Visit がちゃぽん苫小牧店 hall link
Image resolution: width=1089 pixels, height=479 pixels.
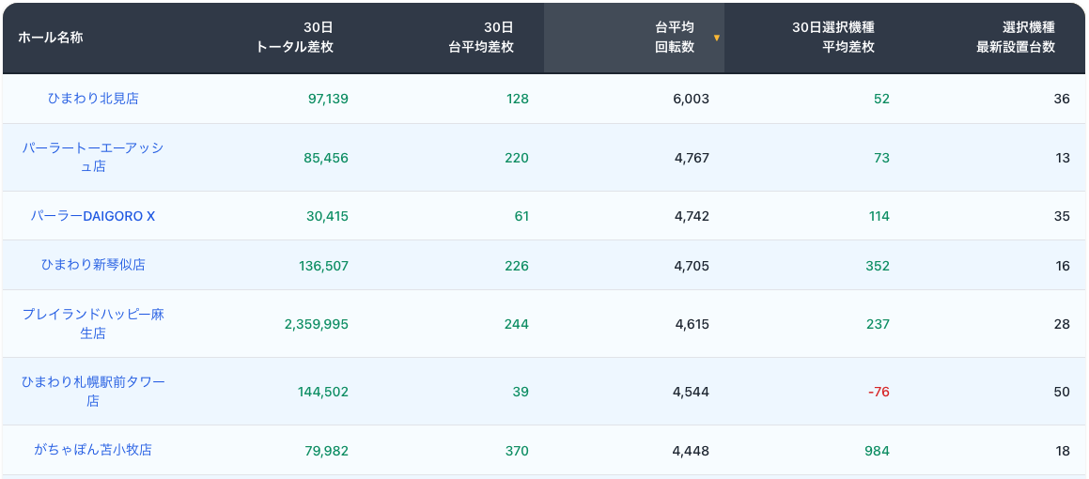tap(93, 450)
